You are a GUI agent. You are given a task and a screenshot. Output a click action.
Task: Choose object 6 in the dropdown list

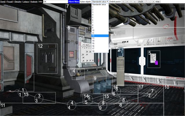(x=100, y=20)
